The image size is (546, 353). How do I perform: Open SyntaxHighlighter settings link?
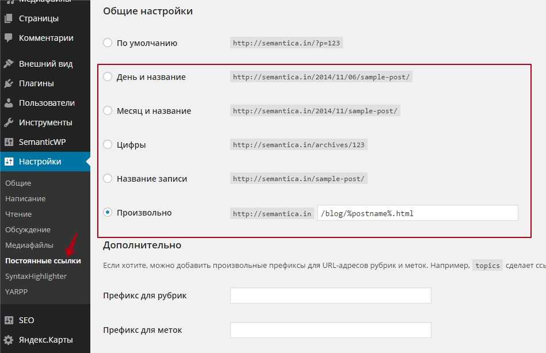coord(36,276)
